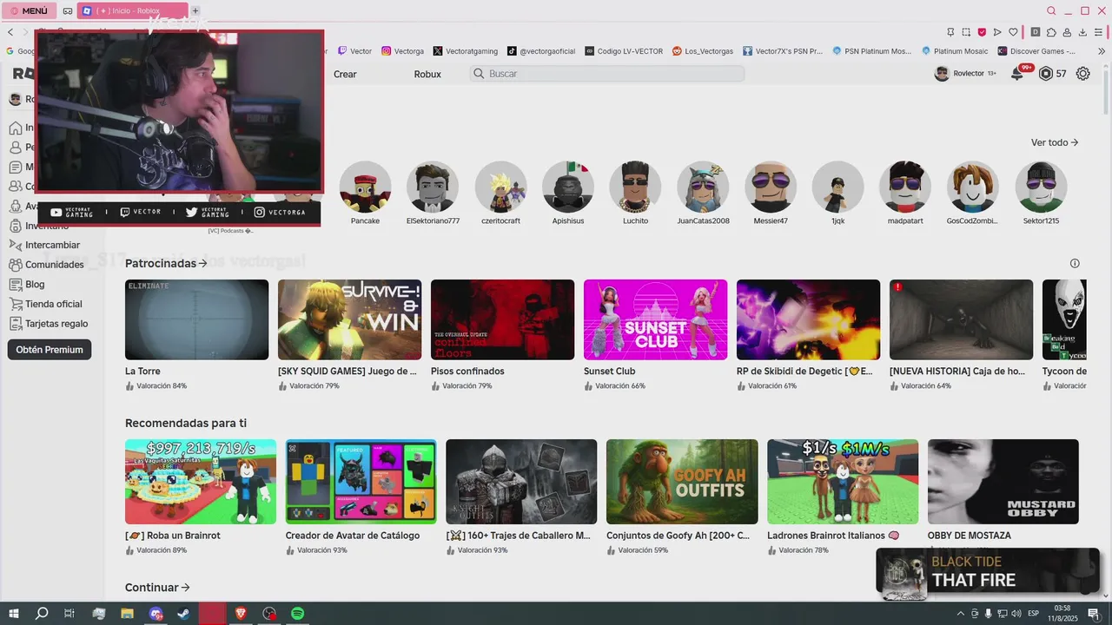This screenshot has height=625, width=1112.
Task: Open friend madpatart's avatar
Action: [905, 187]
